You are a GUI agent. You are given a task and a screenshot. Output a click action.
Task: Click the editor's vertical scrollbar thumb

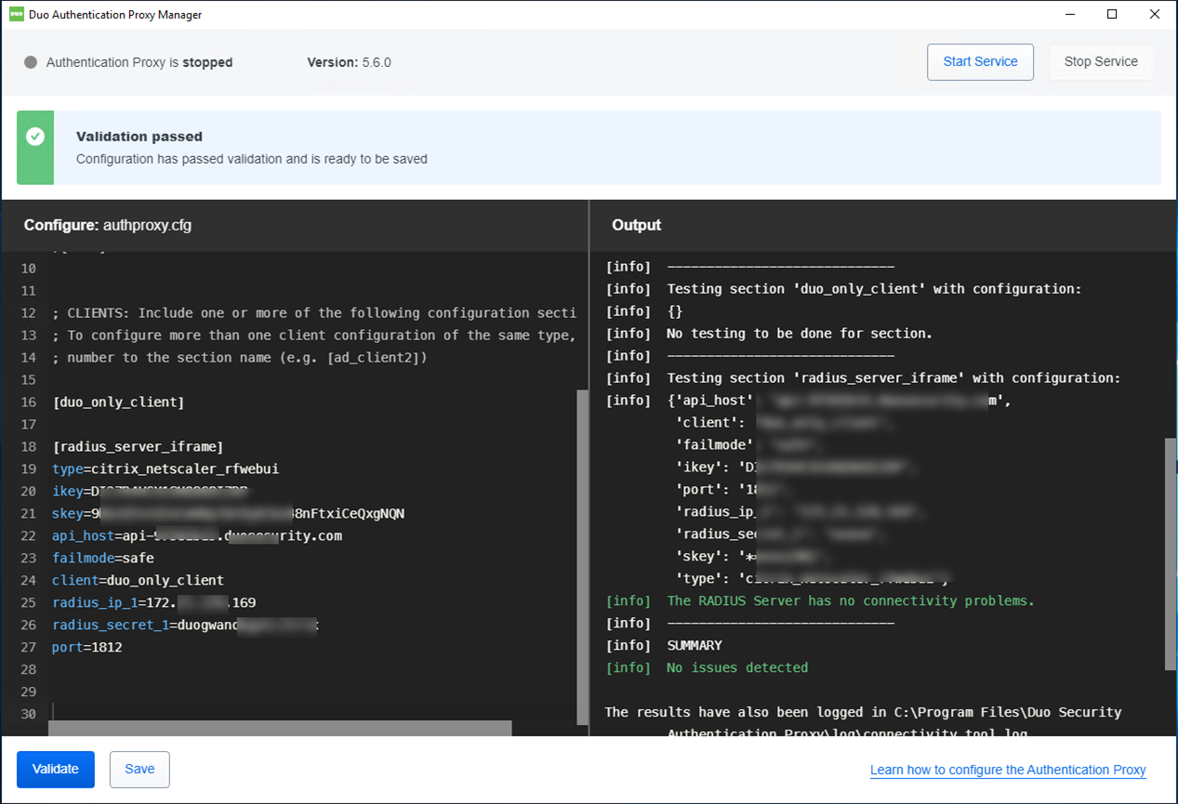click(583, 556)
